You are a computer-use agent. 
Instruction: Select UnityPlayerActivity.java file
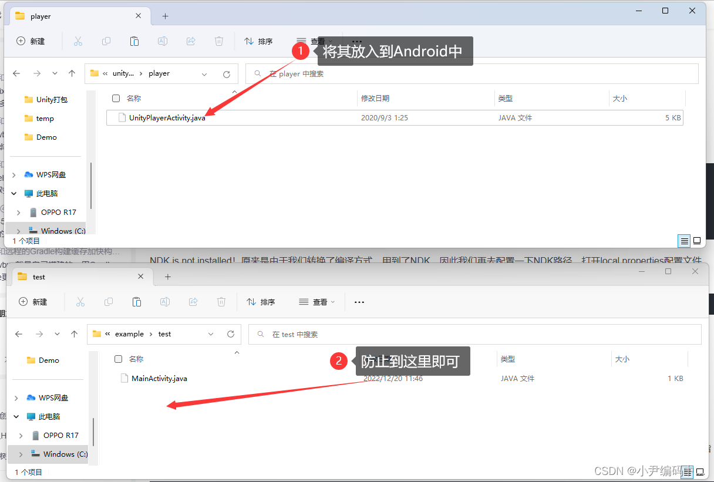tap(395, 118)
